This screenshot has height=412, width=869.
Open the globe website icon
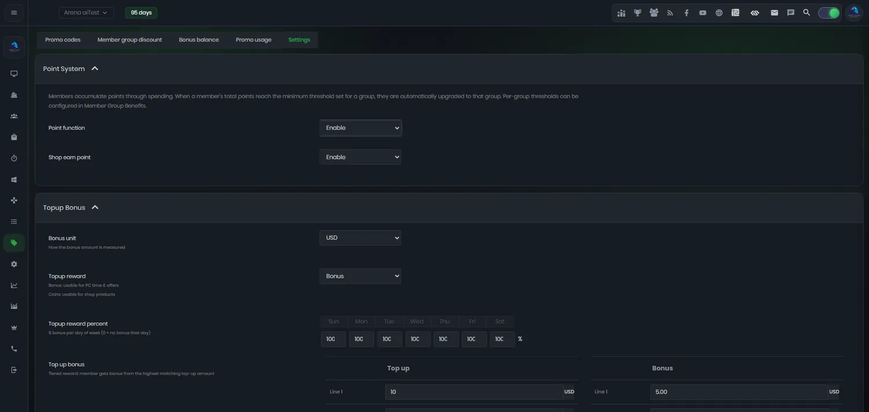(x=719, y=13)
